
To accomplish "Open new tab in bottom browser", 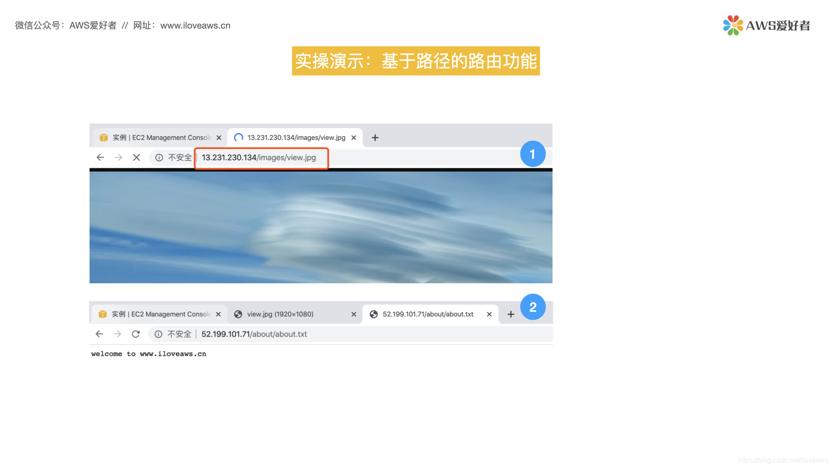I will click(x=511, y=314).
